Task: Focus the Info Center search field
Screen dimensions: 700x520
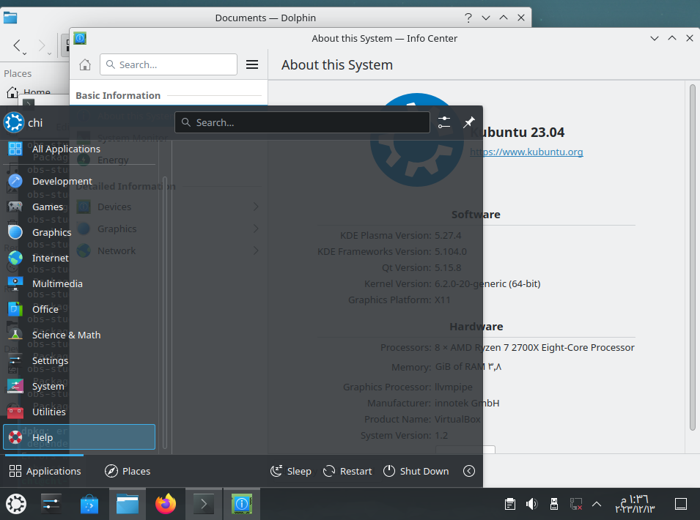Action: click(x=169, y=64)
